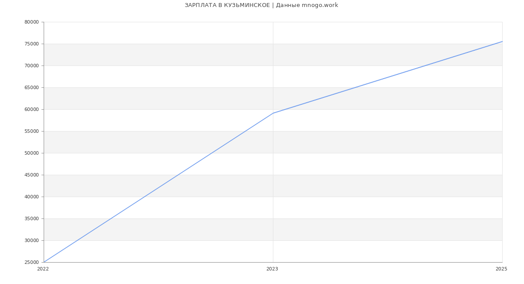Select the line's starting point at 2022
Screen dimensions: 524x284
[x=44, y=262]
